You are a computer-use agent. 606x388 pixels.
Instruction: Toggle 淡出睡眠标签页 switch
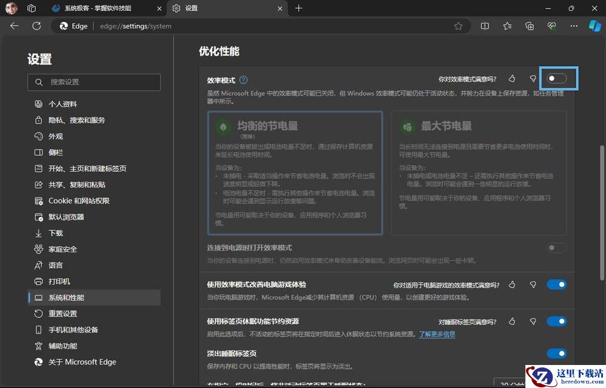pyautogui.click(x=556, y=353)
